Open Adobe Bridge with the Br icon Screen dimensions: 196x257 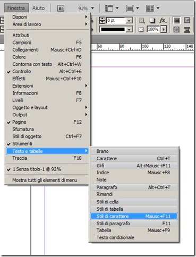point(61,8)
